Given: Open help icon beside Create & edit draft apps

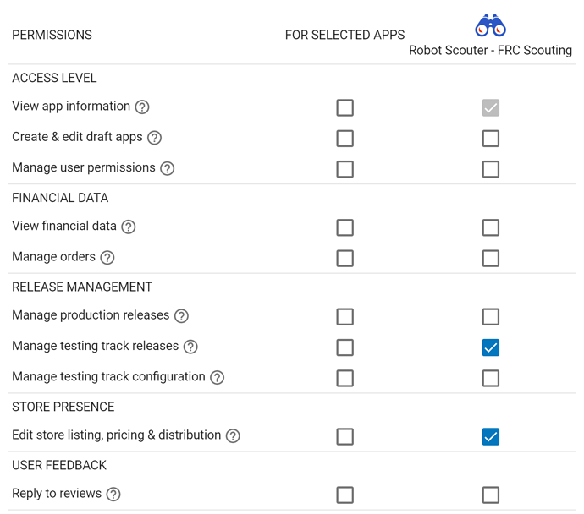Looking at the screenshot, I should (x=154, y=138).
